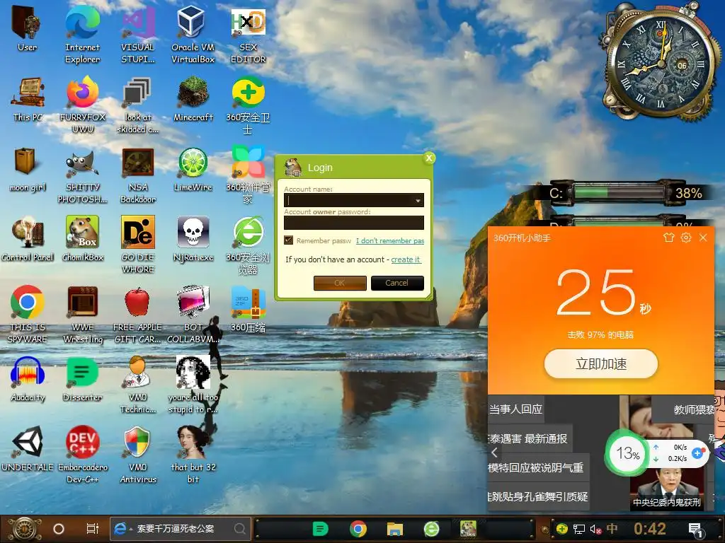725x543 pixels.
Task: Switch the 中 input method indicator
Action: 612,528
